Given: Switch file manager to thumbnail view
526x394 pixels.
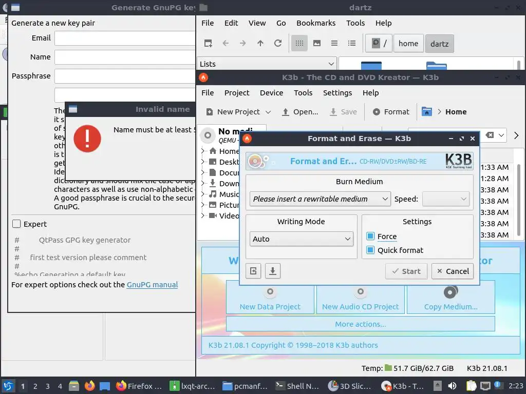Looking at the screenshot, I should click(x=316, y=43).
